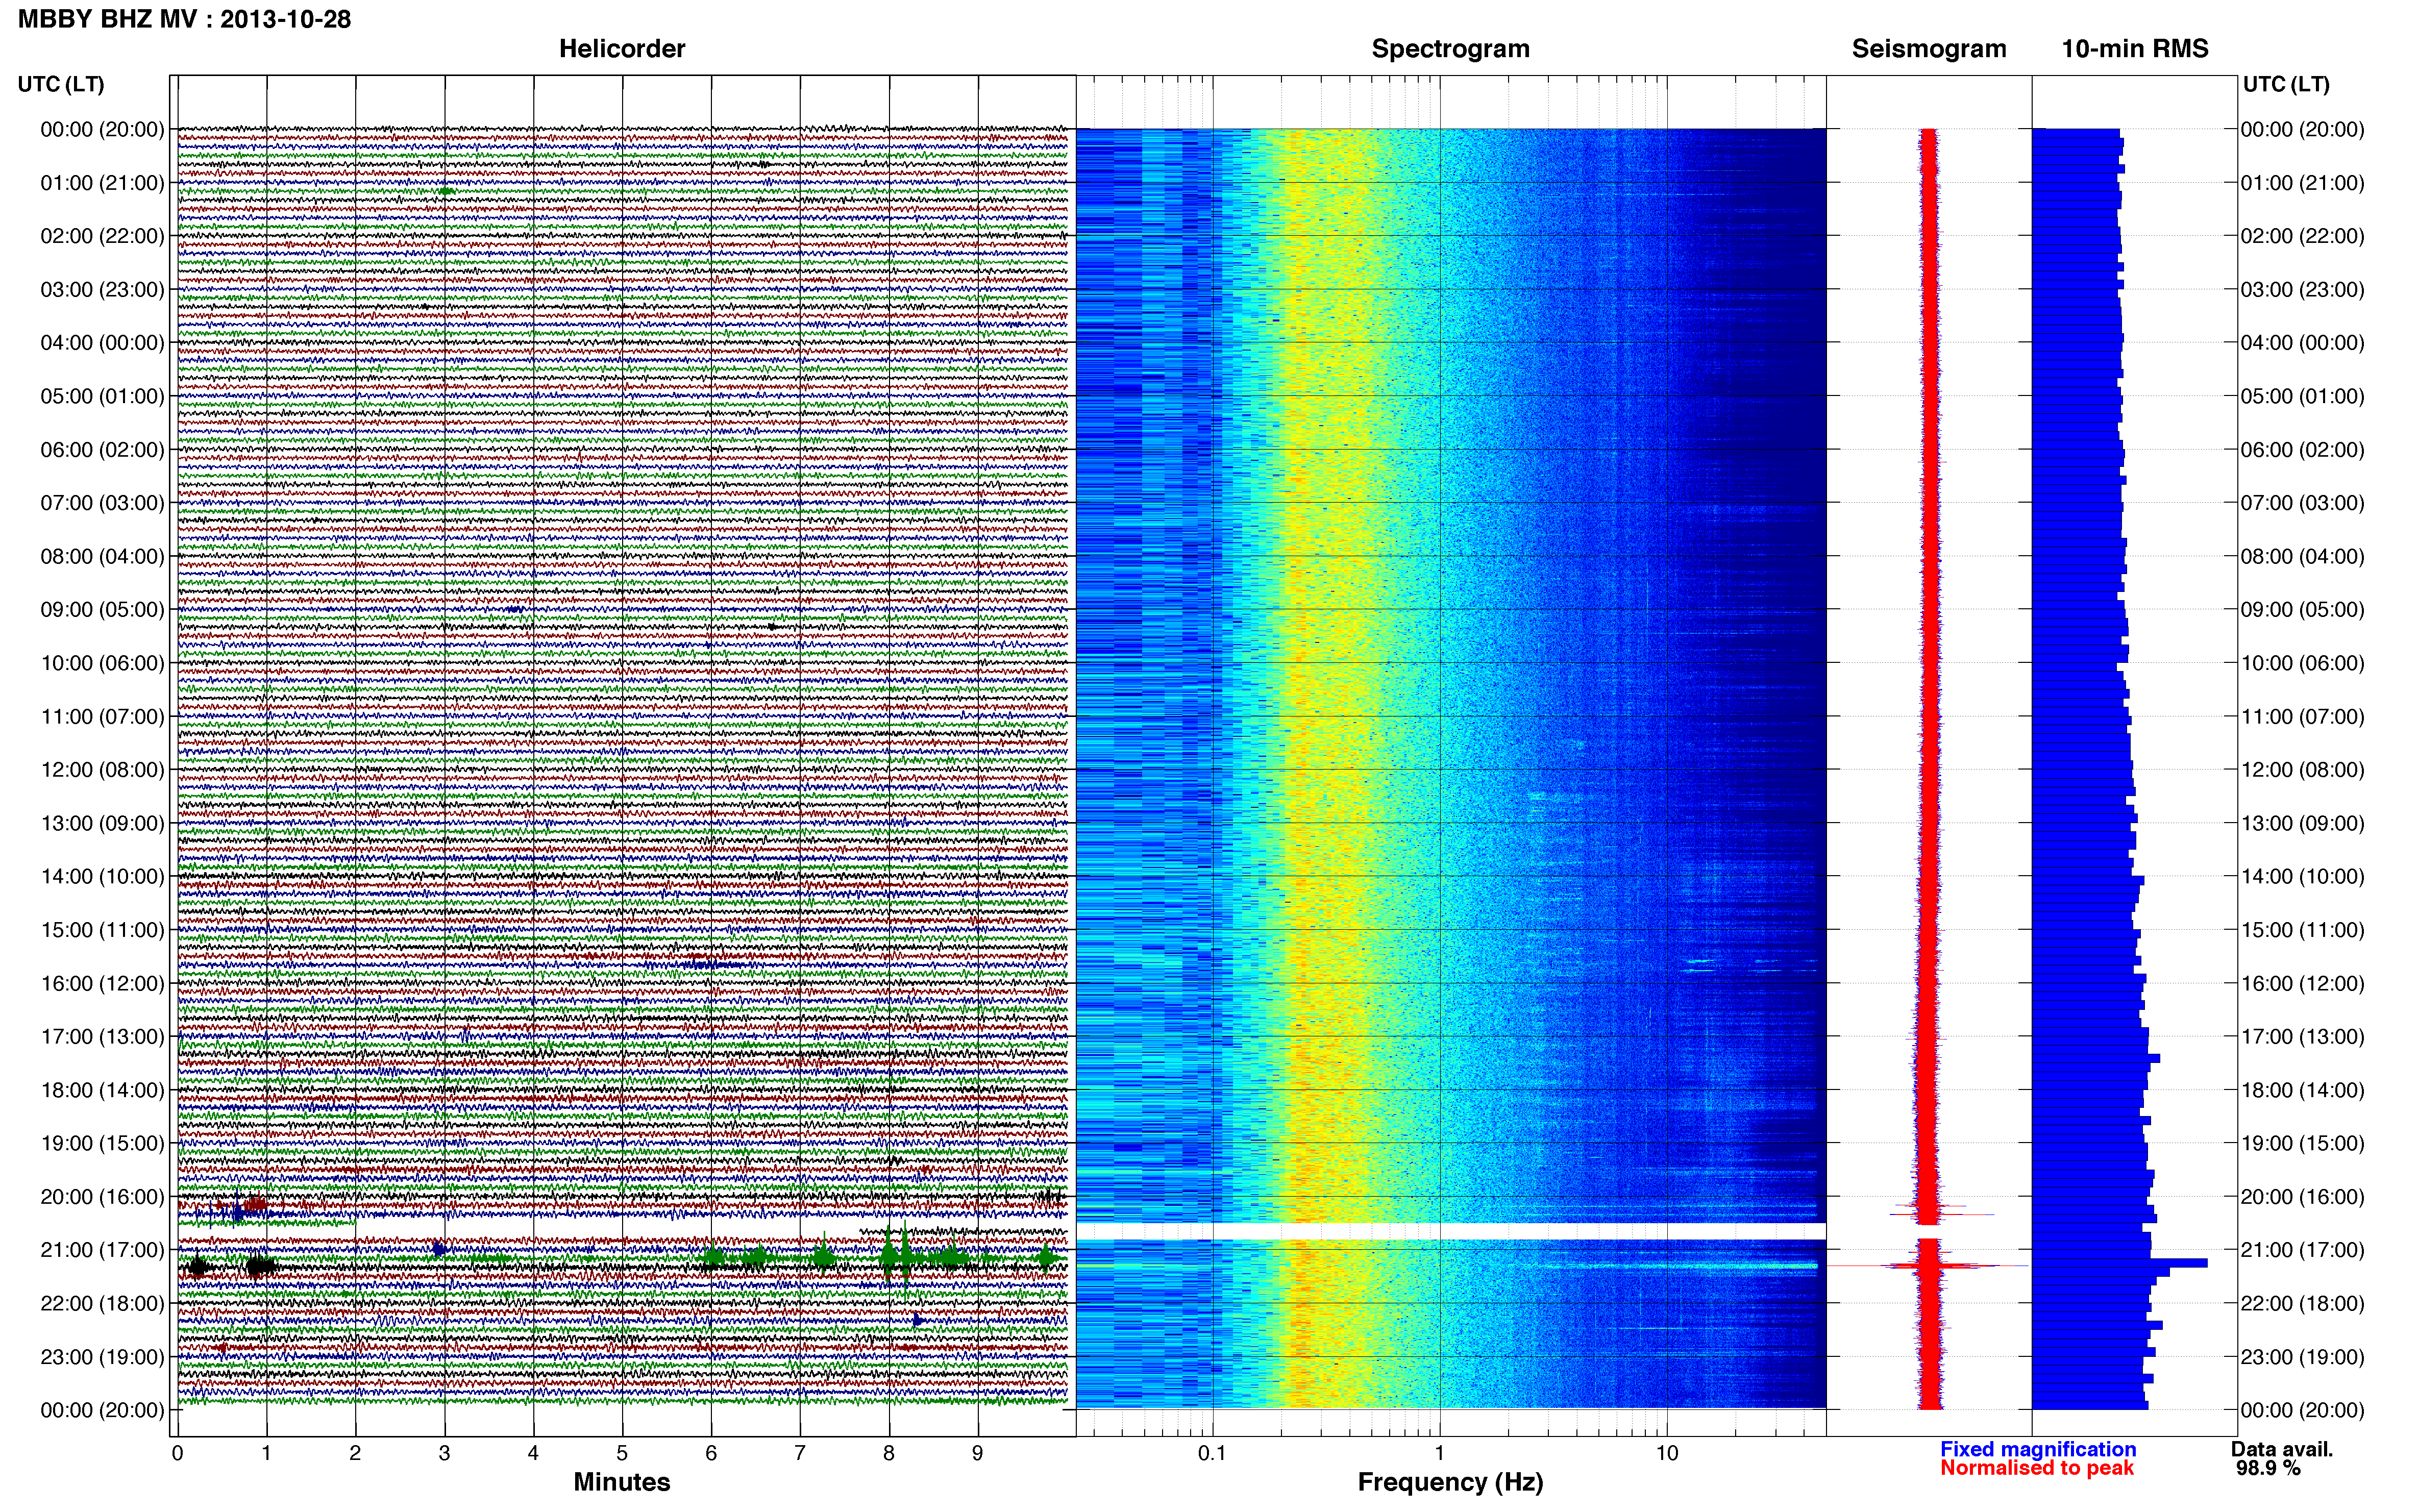2419x1512 pixels.
Task: Click the 'Spectrogram' panel heading
Action: pyautogui.click(x=1450, y=49)
